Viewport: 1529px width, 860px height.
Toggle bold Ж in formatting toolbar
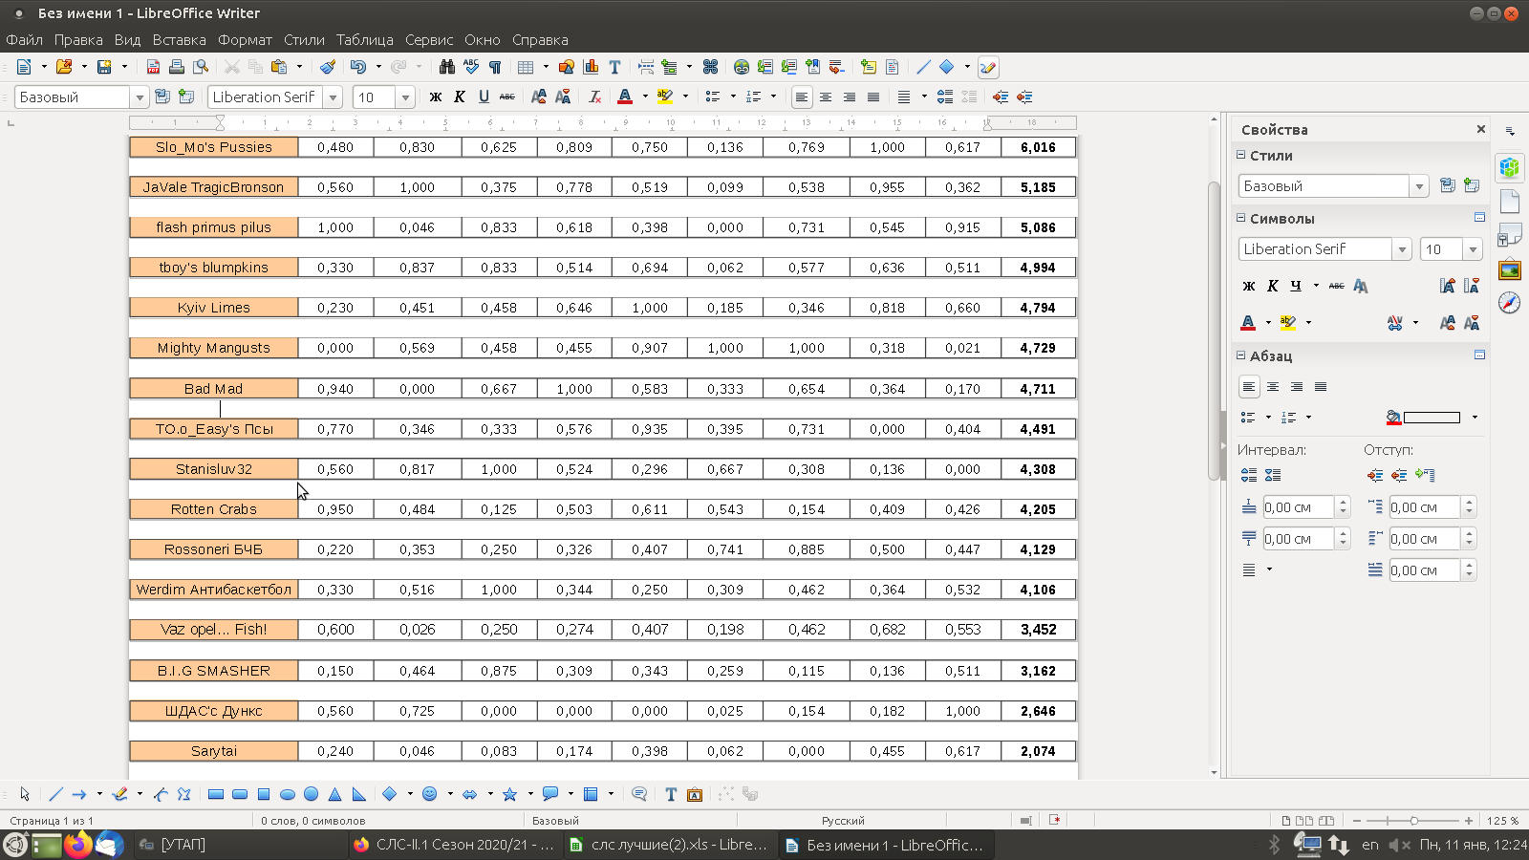436,97
